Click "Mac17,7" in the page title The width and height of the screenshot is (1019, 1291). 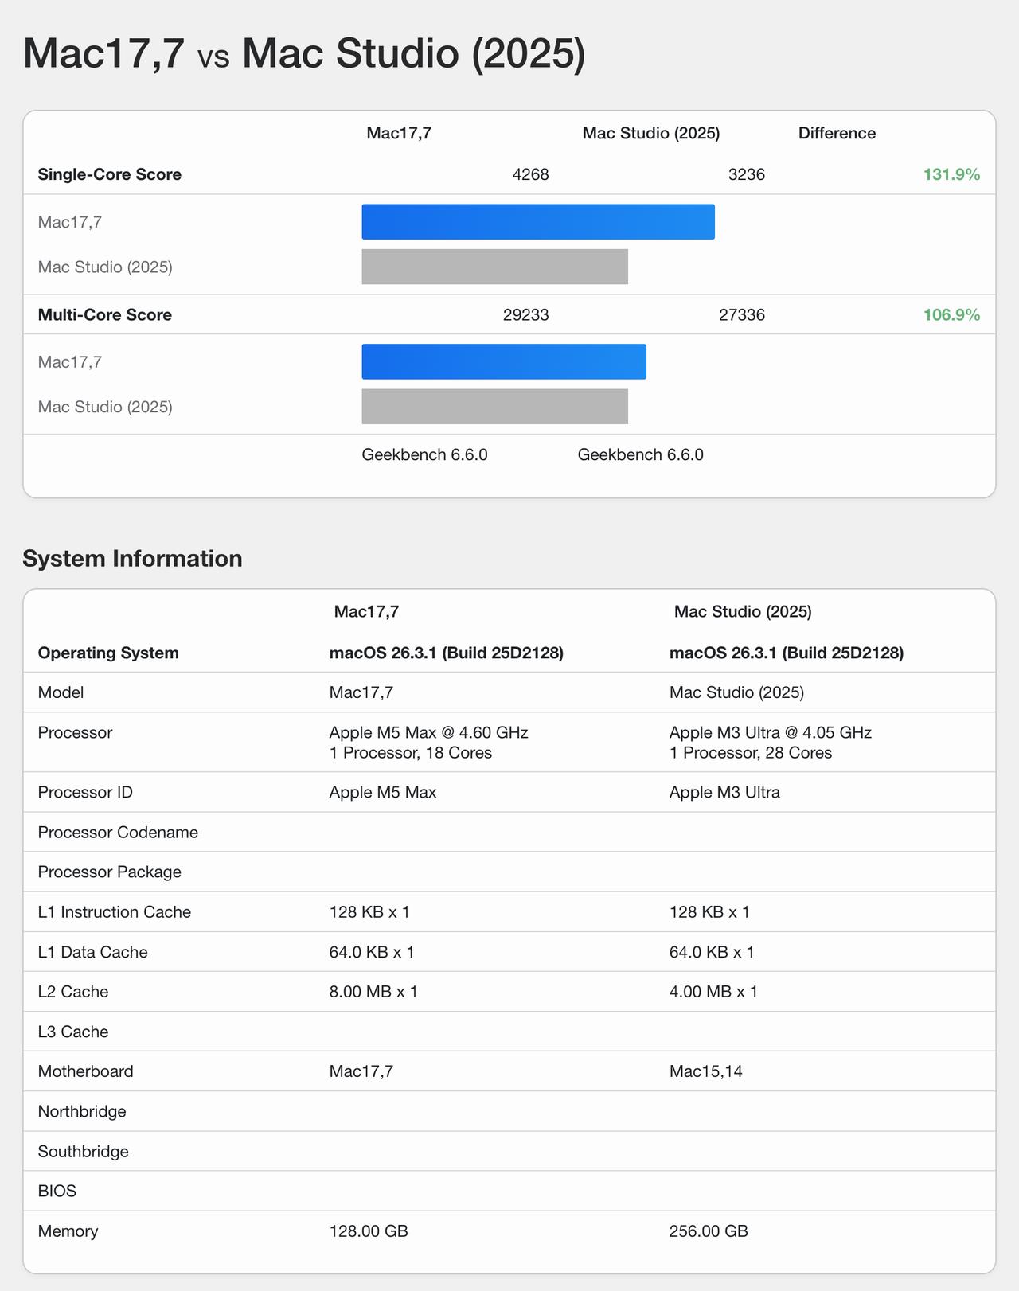[x=104, y=54]
